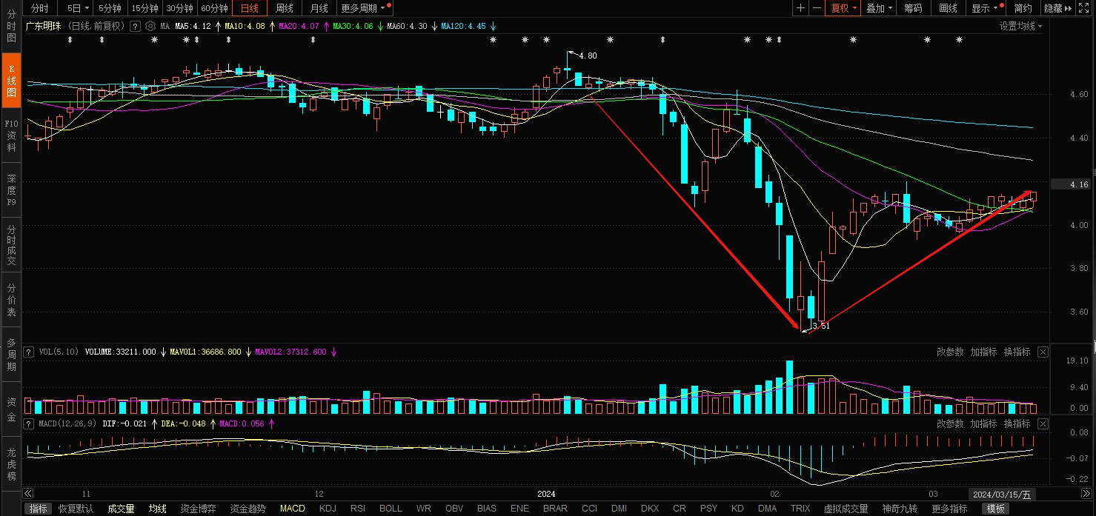
Task: Click 加指标 in the MACD panel
Action: (x=983, y=423)
